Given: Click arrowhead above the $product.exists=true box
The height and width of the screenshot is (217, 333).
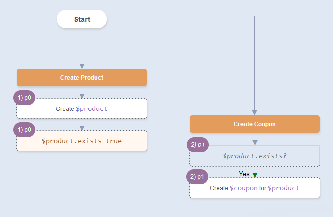Looking at the screenshot, I should tap(82, 127).
